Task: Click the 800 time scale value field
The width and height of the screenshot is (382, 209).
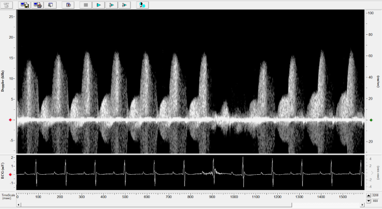Action: [375, 201]
